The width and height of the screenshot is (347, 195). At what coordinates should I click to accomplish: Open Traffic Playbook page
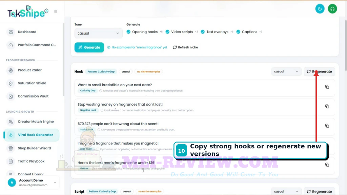click(x=31, y=161)
